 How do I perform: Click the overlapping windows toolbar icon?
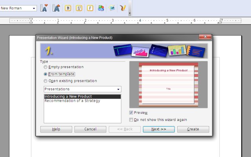point(101,8)
